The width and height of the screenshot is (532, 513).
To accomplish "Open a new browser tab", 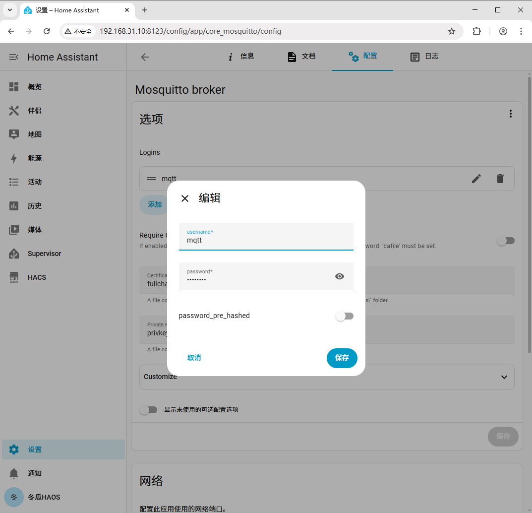I will tap(145, 10).
